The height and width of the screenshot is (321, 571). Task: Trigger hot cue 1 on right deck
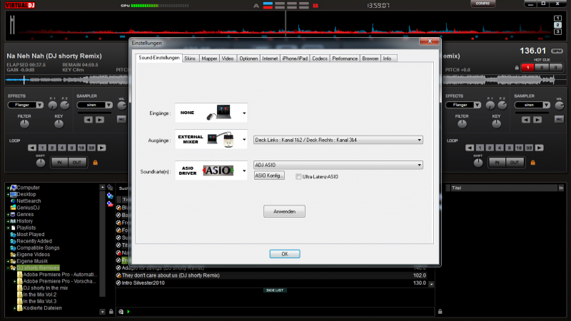(525, 66)
